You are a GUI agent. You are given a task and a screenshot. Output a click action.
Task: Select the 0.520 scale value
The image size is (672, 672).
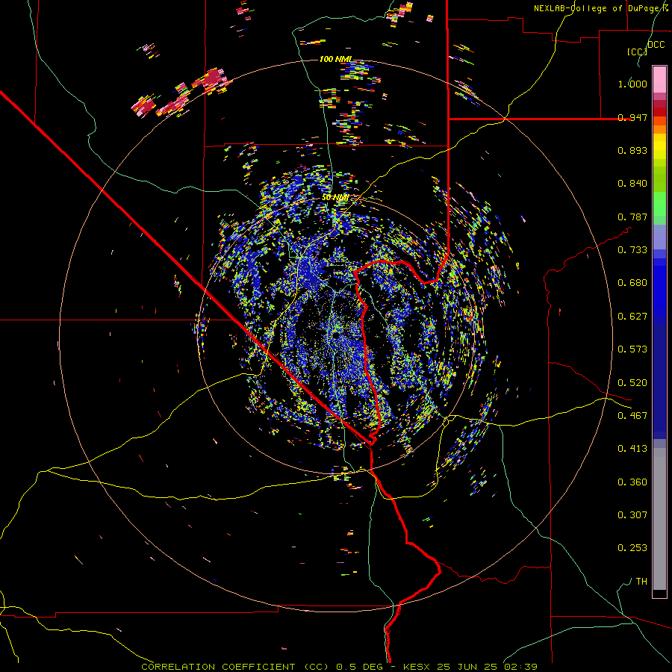coord(632,383)
